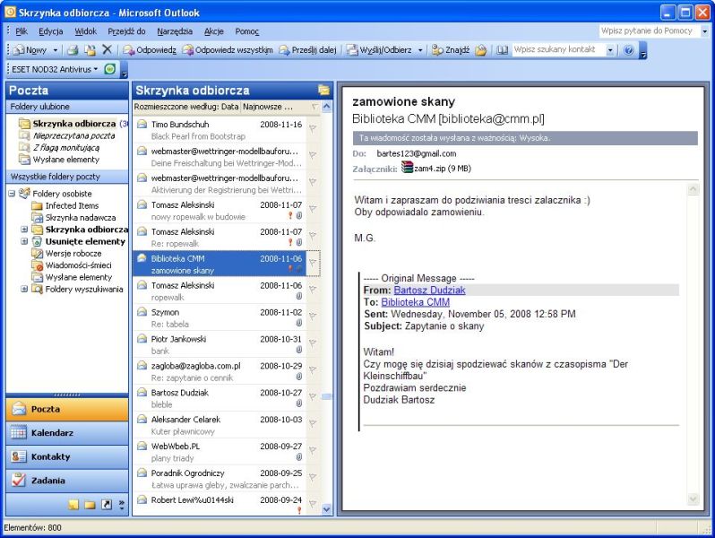Open the Narzędzia menu
This screenshot has height=538, width=715.
[x=176, y=31]
